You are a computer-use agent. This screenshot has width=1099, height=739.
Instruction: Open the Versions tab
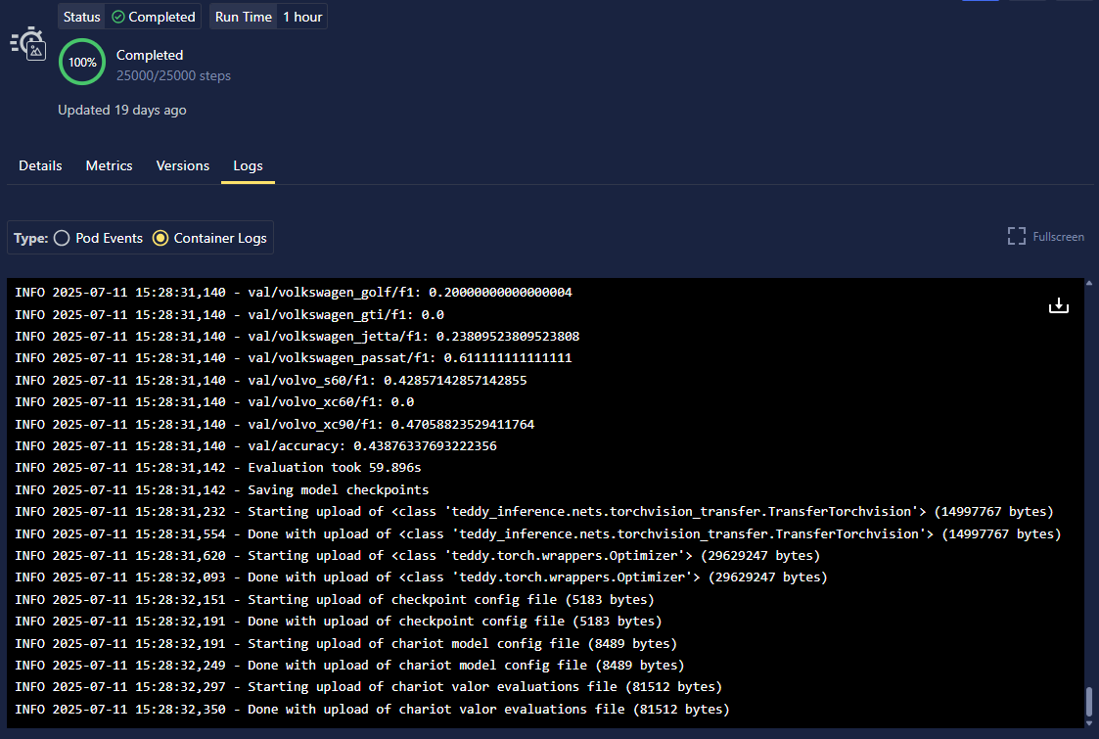pyautogui.click(x=182, y=165)
